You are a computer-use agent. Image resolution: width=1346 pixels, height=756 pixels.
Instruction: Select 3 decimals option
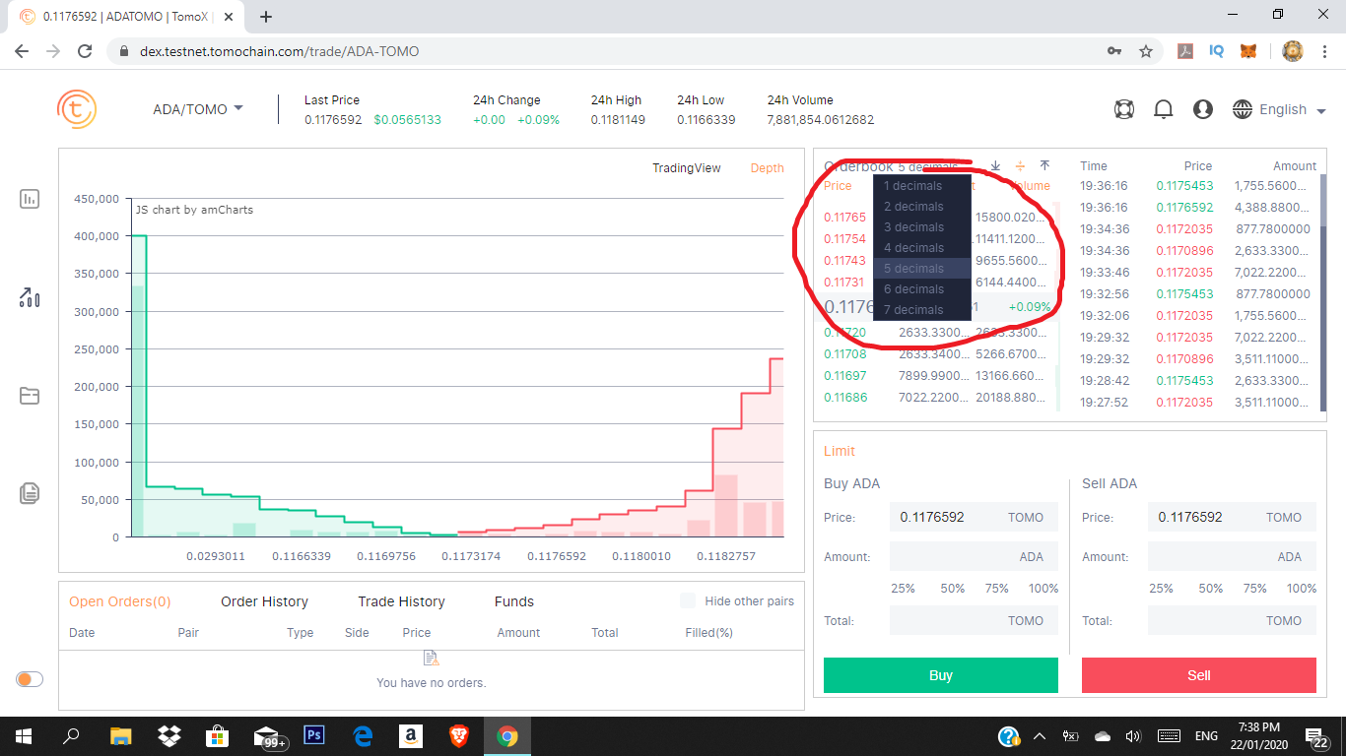pos(921,226)
